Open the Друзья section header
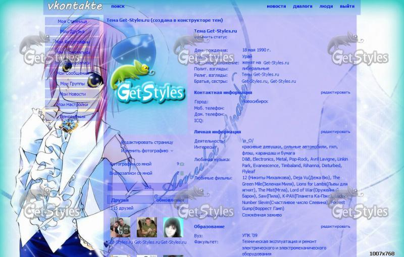 120,200
